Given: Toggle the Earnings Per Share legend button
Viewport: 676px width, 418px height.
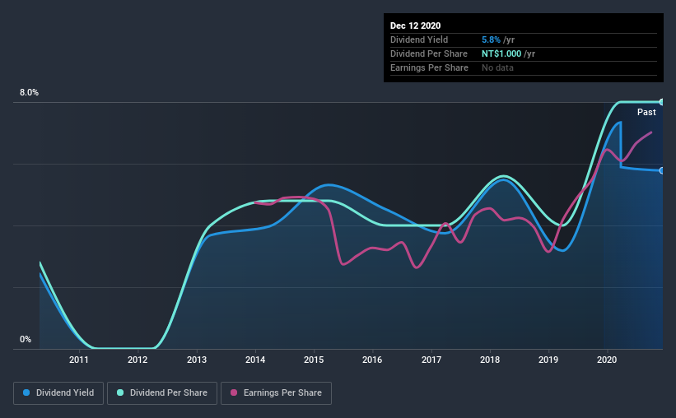Looking at the screenshot, I should [276, 393].
